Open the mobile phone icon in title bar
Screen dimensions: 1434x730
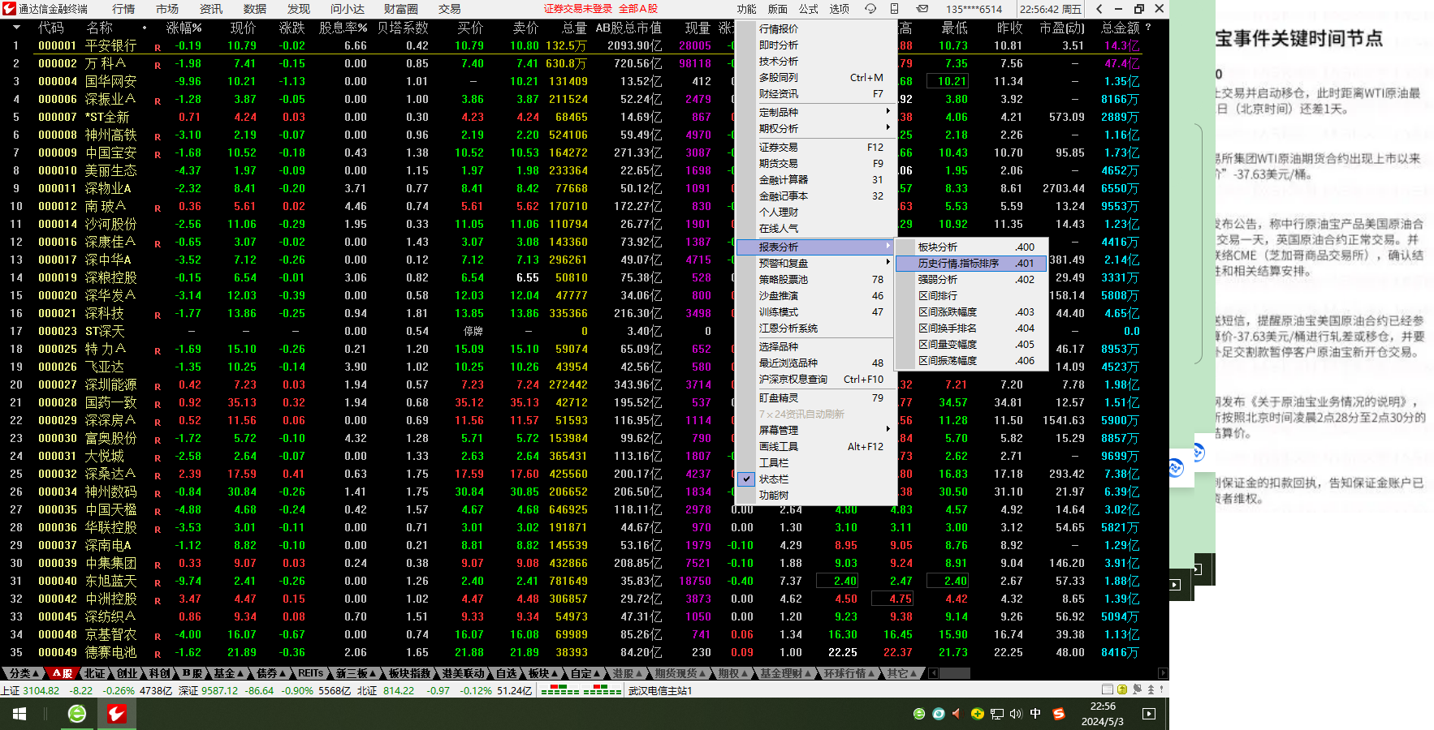894,9
